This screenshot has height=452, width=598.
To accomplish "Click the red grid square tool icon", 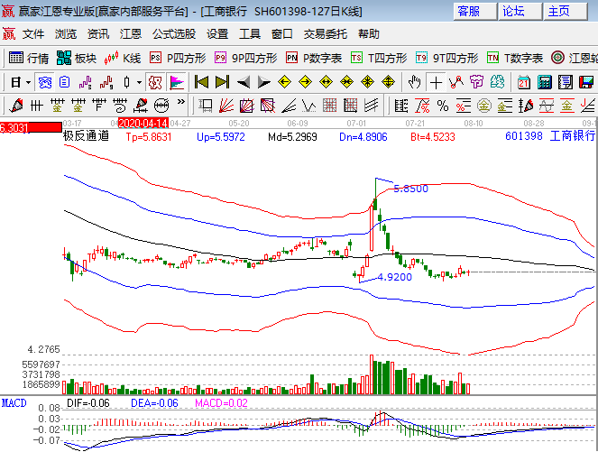I will coord(329,106).
